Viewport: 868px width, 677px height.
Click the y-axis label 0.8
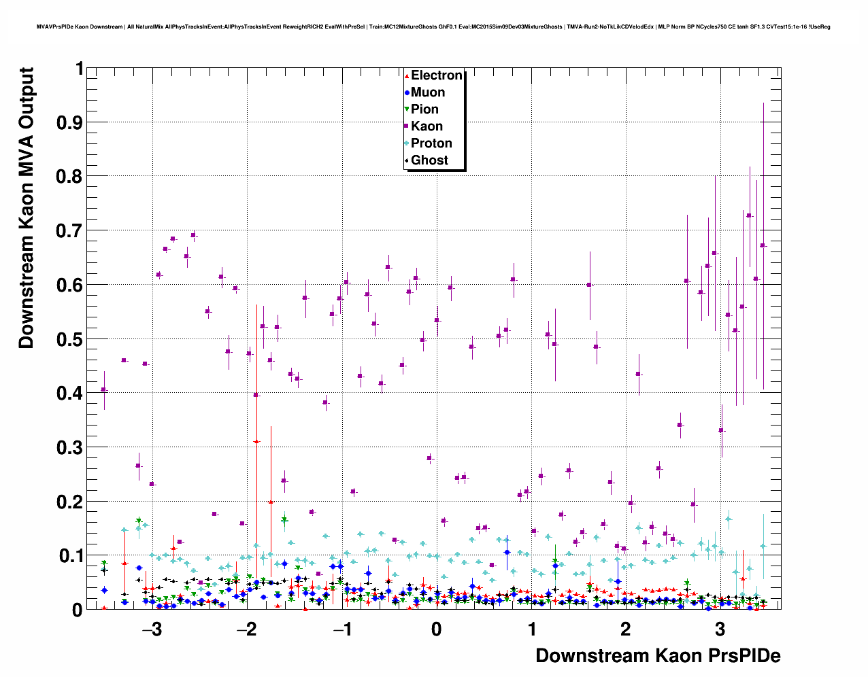(70, 176)
